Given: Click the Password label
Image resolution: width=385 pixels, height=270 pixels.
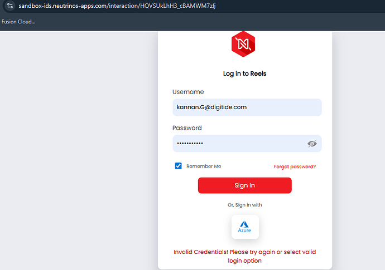Looking at the screenshot, I should [187, 128].
